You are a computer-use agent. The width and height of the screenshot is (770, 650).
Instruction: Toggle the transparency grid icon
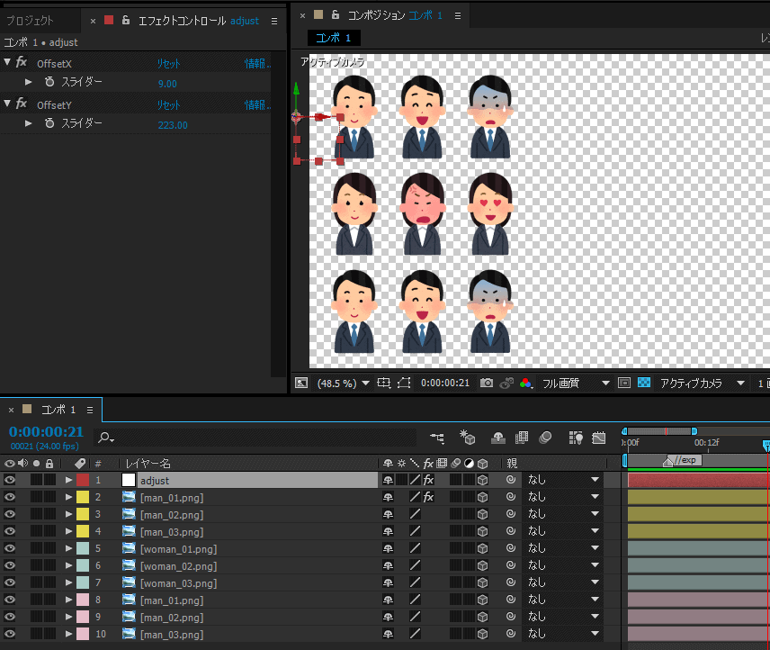tap(644, 384)
